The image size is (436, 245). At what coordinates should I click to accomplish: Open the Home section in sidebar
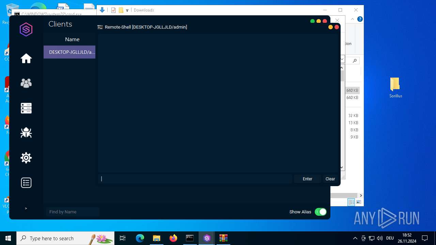26,59
